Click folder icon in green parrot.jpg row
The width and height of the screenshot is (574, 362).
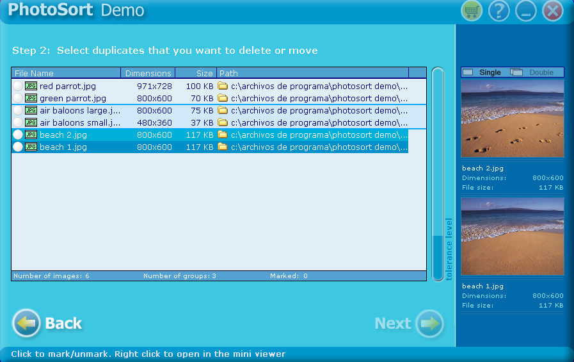point(223,98)
